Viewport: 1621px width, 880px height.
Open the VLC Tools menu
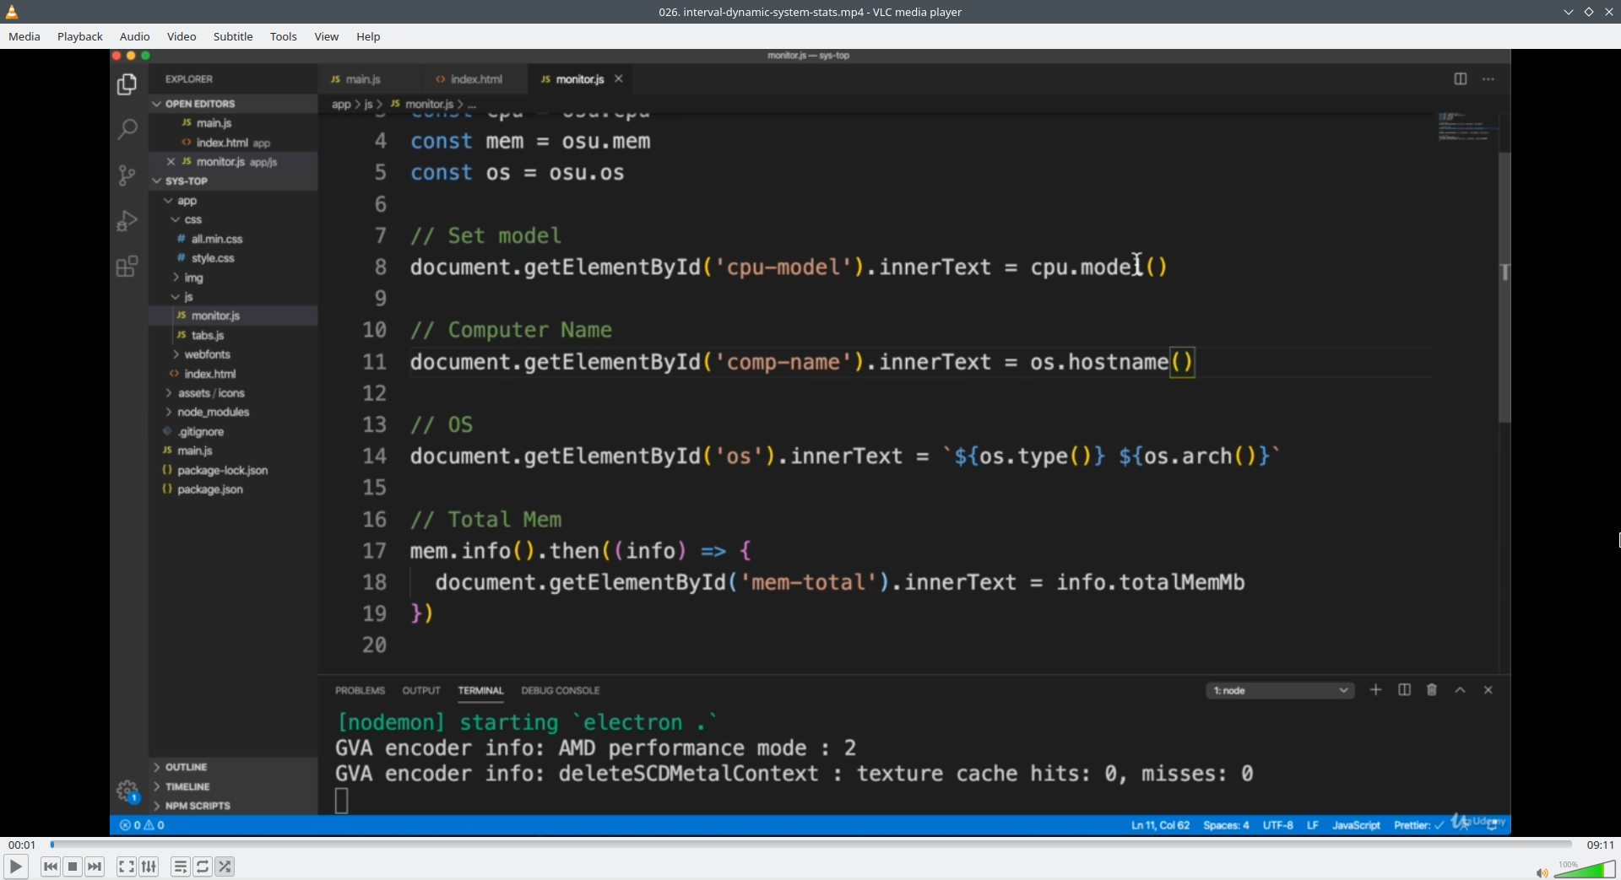coord(284,36)
